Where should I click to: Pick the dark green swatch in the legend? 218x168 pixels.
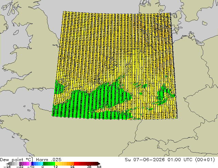point(44,164)
